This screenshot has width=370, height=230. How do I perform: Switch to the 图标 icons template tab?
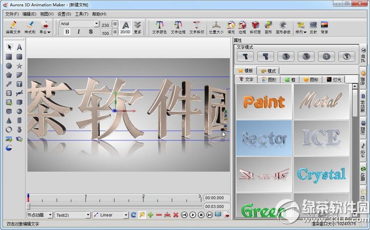point(311,80)
